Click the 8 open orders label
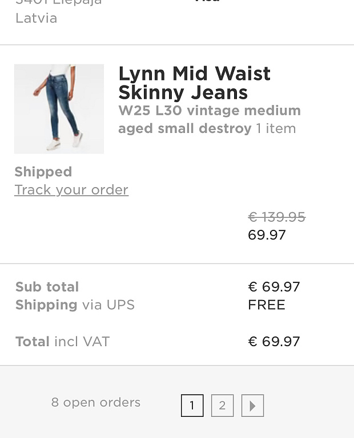 [96, 403]
